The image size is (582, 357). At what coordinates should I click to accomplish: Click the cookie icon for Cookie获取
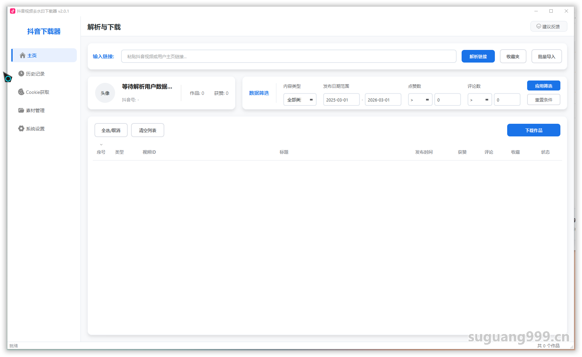click(21, 92)
